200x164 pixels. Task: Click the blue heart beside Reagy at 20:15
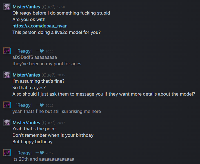[x=42, y=51]
